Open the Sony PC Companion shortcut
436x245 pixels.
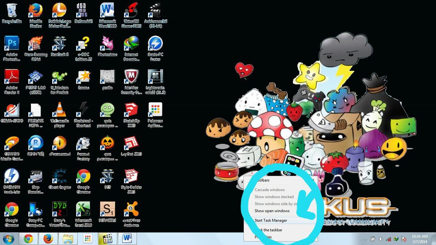coord(35,215)
